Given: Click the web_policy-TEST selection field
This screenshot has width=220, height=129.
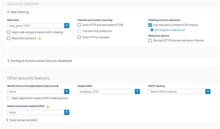Looking at the screenshot, I should pos(36,26).
